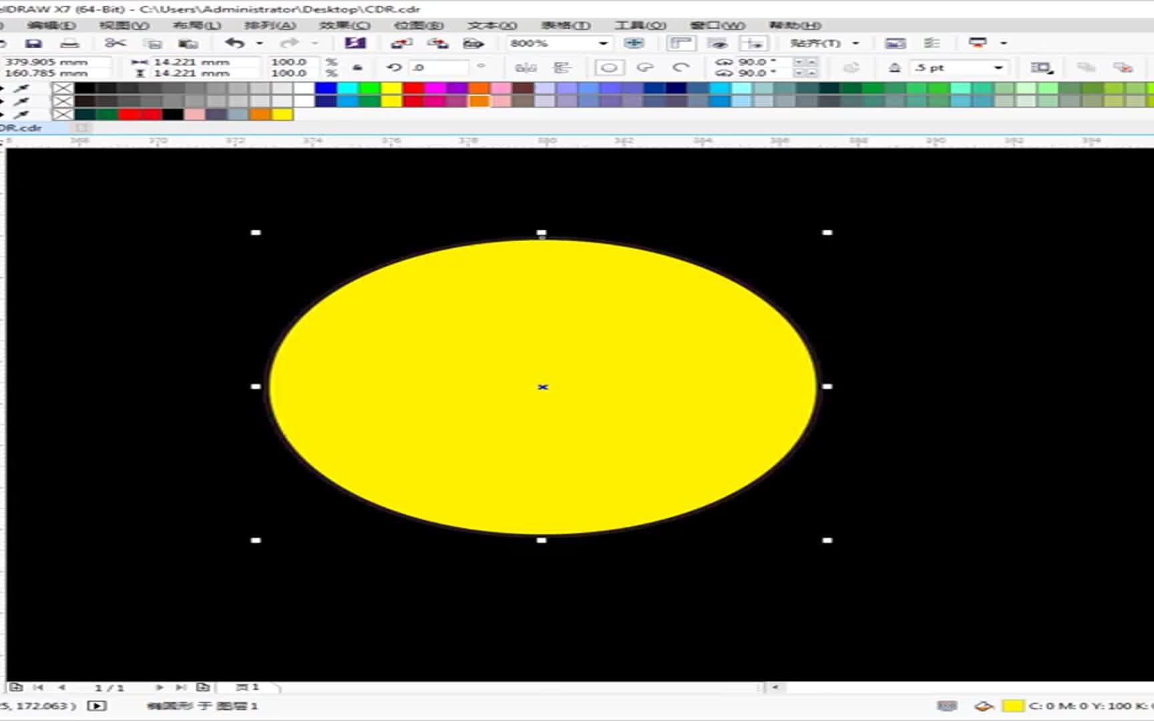
Task: Click the application launcher icon
Action: coord(978,43)
